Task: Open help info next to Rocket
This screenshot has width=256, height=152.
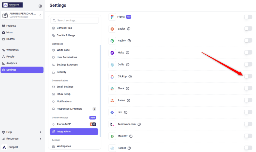Action: tap(129, 148)
